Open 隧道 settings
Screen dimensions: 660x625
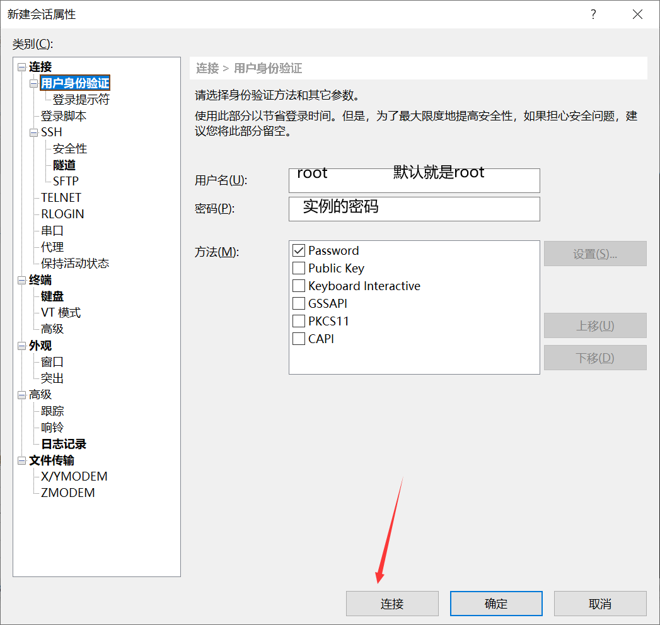64,165
